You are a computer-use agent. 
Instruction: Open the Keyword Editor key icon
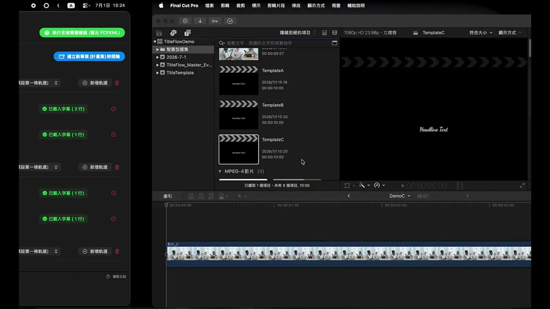tap(215, 21)
